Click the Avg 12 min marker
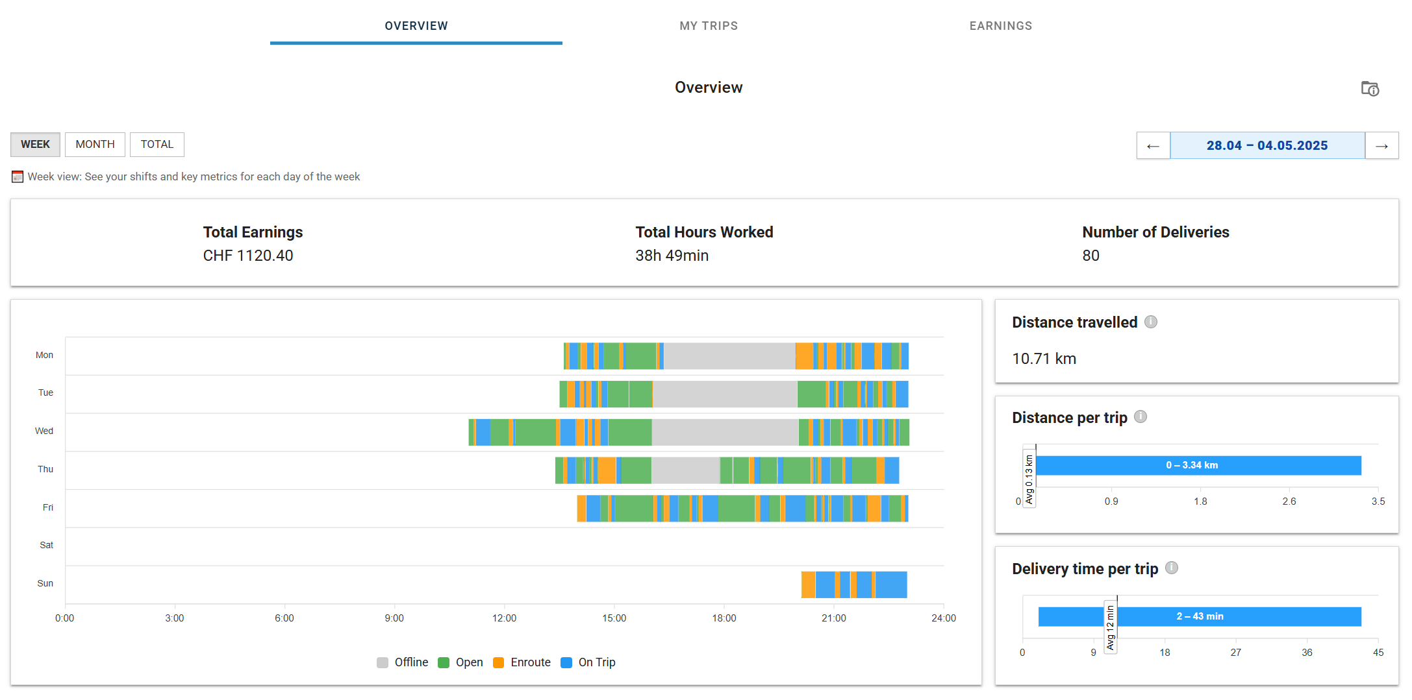The width and height of the screenshot is (1412, 700). [x=1111, y=627]
